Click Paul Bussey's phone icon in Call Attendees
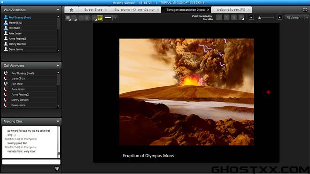The height and width of the screenshot is (174, 310). point(6,73)
